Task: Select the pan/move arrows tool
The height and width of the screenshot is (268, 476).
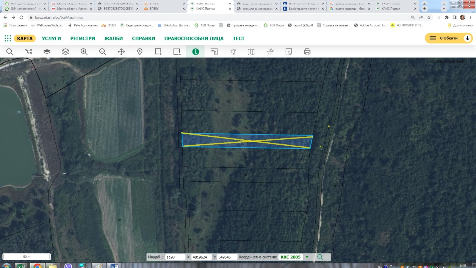Action: point(121,52)
